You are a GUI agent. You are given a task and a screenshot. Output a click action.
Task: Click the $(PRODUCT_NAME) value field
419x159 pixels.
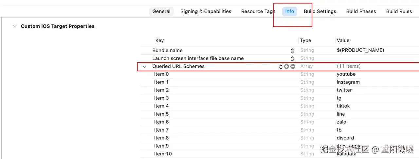coord(360,50)
